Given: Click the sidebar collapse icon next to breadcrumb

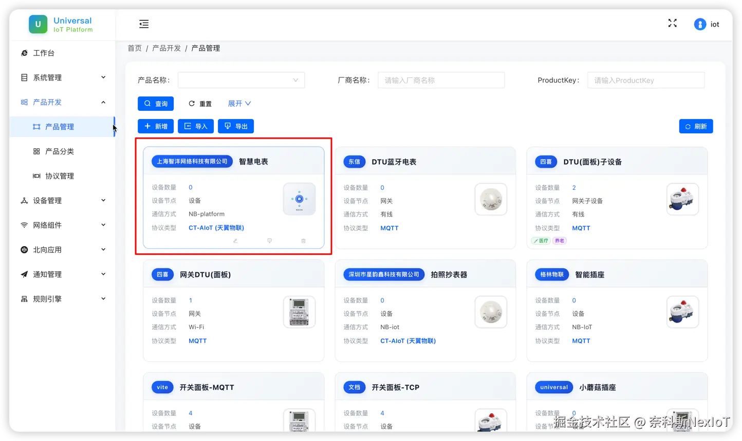Looking at the screenshot, I should 144,24.
